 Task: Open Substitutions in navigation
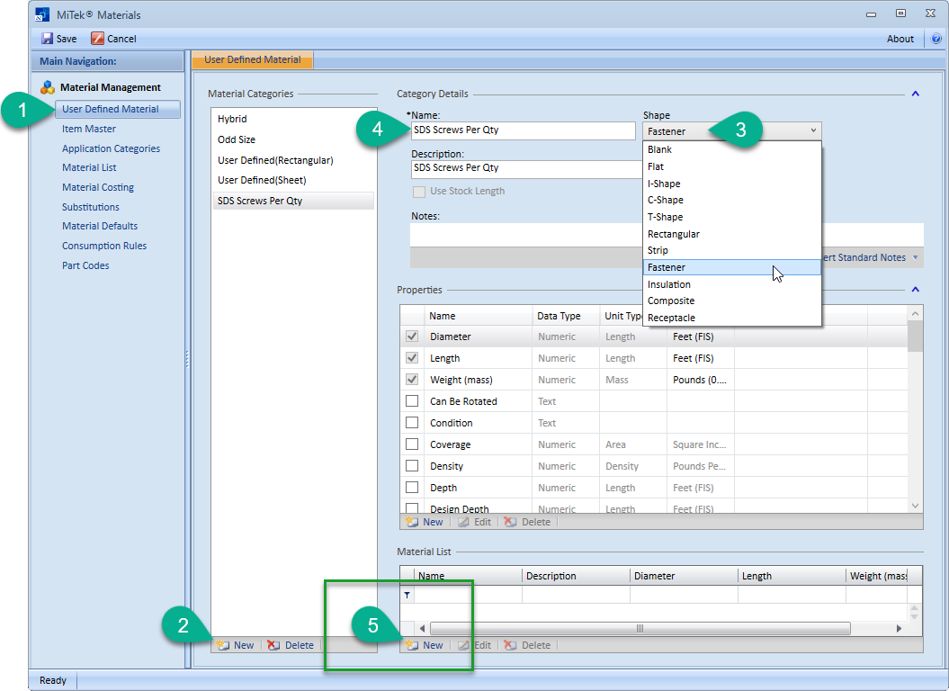click(x=91, y=207)
